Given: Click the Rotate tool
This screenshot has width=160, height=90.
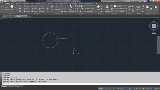Looking at the screenshot, I should click(x=34, y=6).
